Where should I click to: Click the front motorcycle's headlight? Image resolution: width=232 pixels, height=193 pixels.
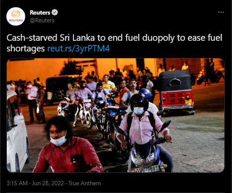pyautogui.click(x=143, y=162)
